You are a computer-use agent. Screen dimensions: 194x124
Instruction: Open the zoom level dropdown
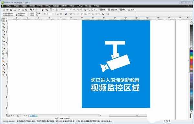[71, 10]
